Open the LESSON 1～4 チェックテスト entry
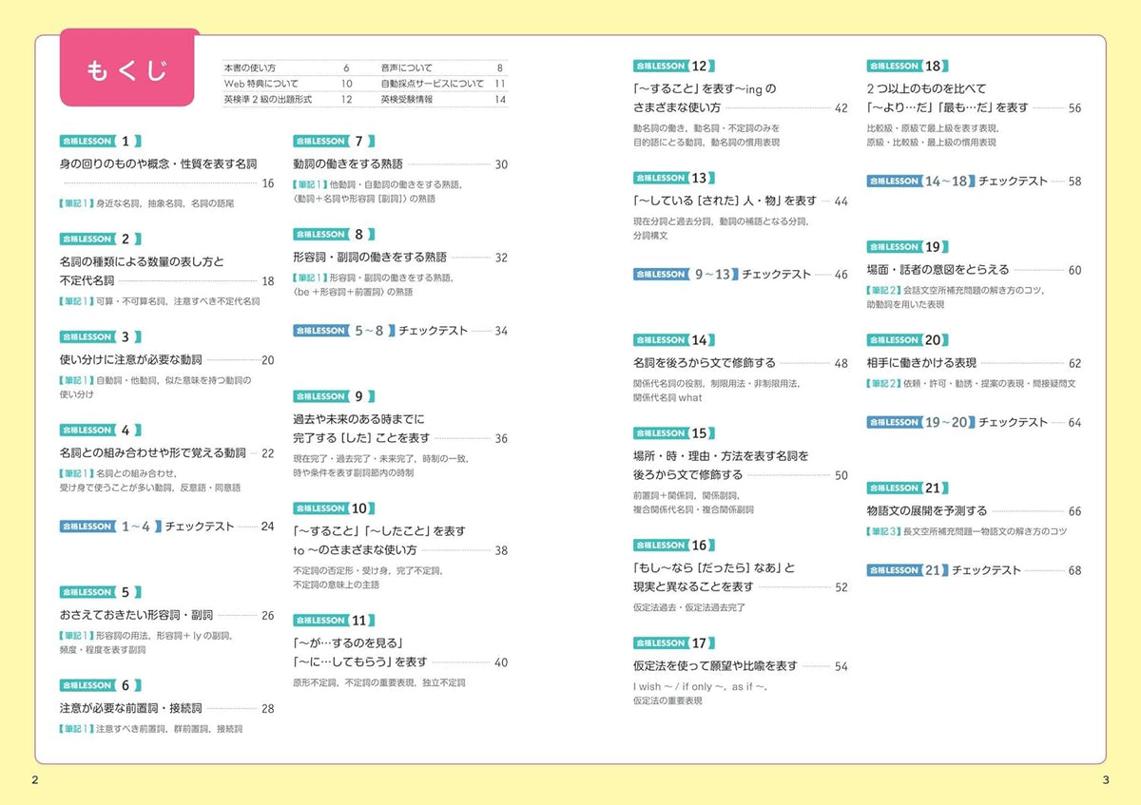Viewport: 1141px width, 805px height. pyautogui.click(x=145, y=527)
